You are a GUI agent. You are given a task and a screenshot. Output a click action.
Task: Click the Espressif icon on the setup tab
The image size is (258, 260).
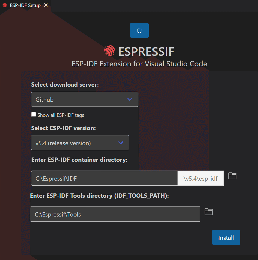4,5
